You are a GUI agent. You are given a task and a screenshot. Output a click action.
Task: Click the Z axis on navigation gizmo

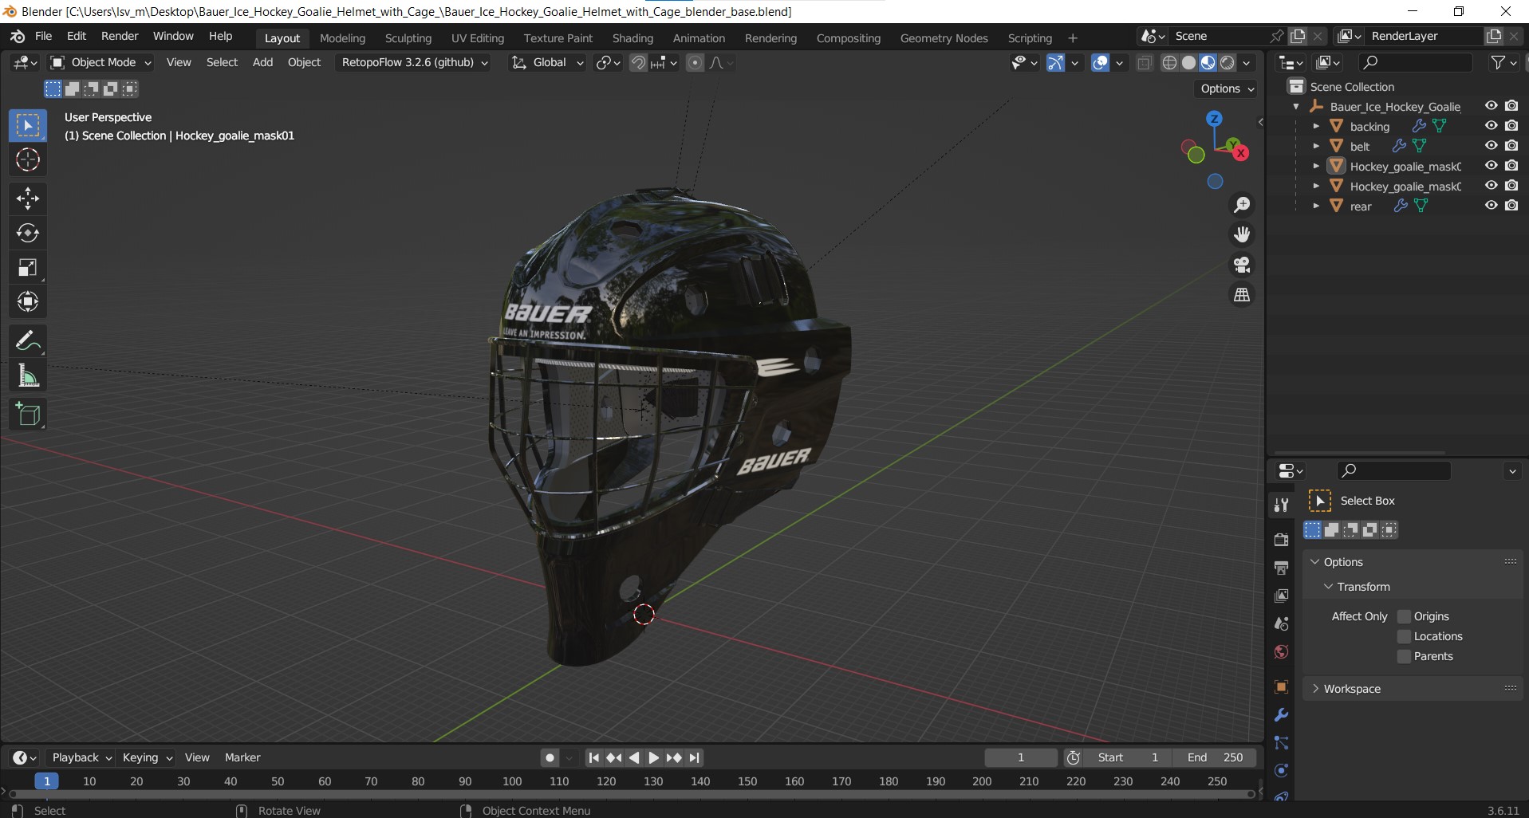point(1214,119)
